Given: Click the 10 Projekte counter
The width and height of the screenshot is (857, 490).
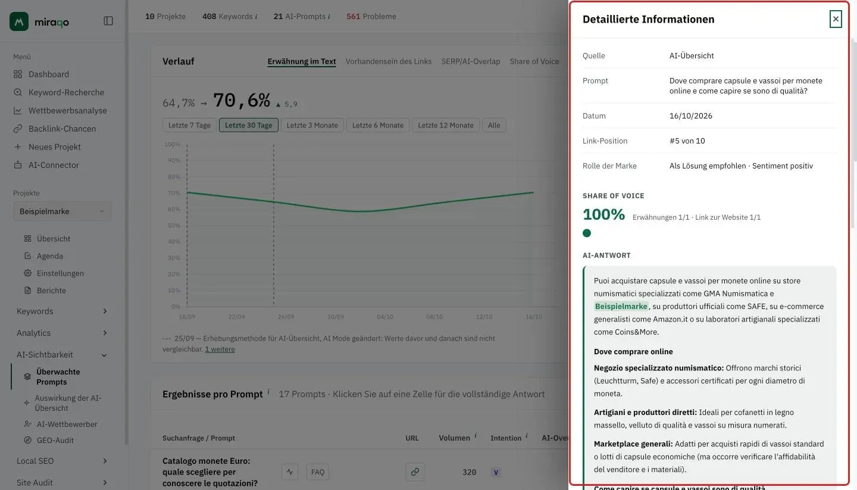Looking at the screenshot, I should pos(165,17).
